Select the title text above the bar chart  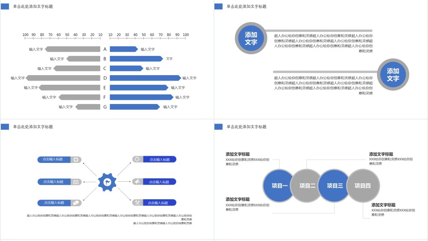tap(33, 6)
